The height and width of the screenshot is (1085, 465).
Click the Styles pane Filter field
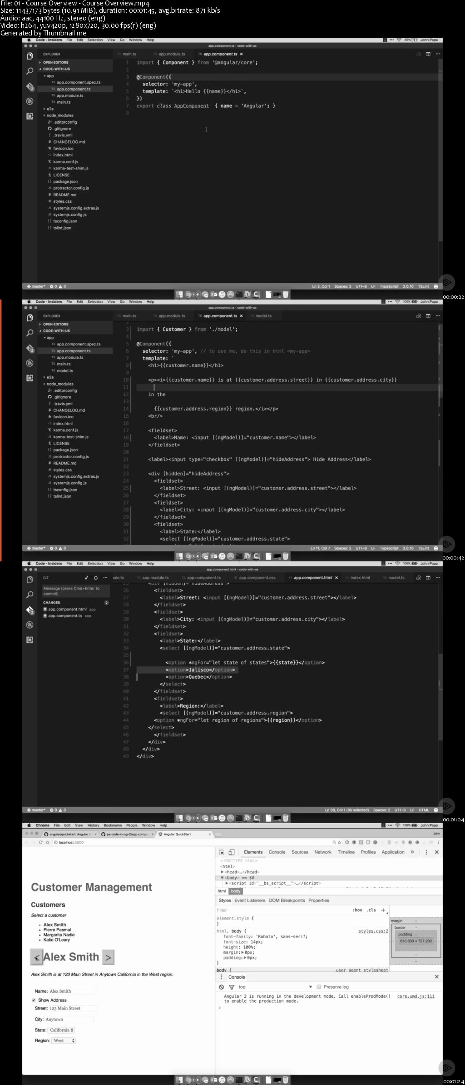pos(282,910)
